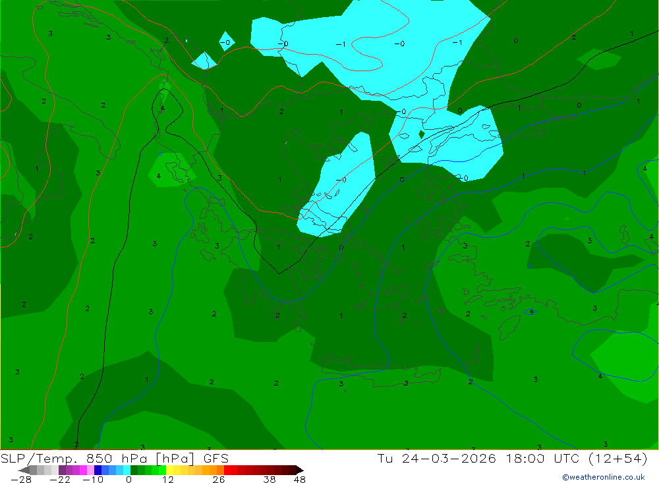Viewport: 659px width, 483px height.
Task: Click the bright yellow legend swatch above 12
Action: [170, 470]
